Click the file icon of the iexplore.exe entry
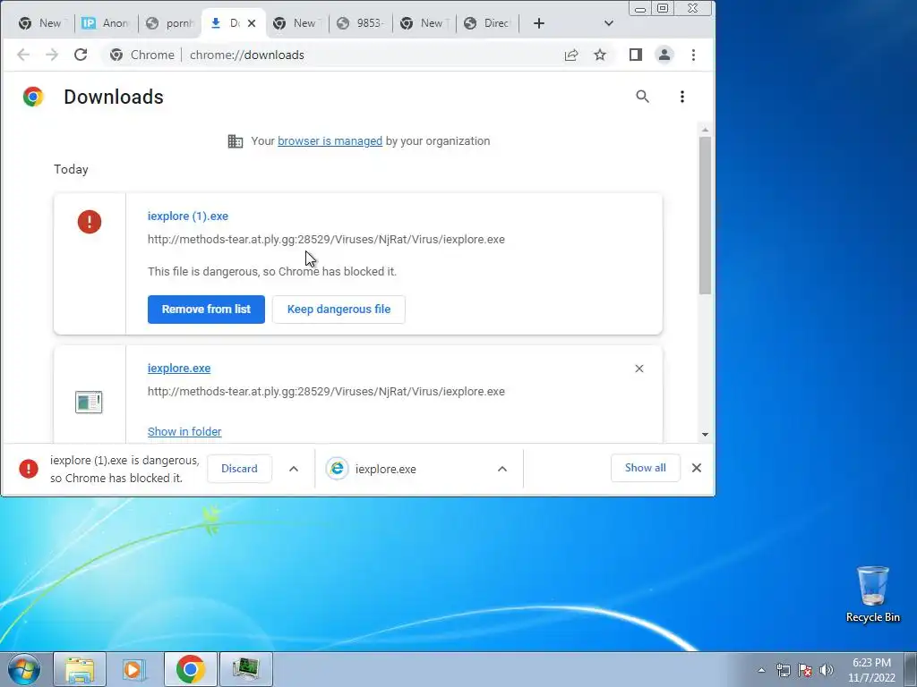Screen dimensions: 917x687 click(89, 402)
